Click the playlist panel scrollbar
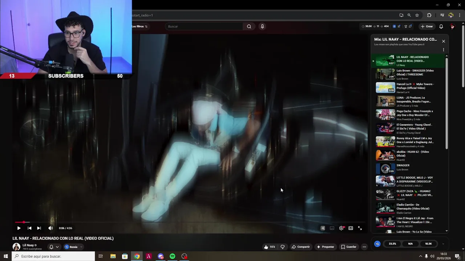This screenshot has width=465, height=261. point(447,103)
